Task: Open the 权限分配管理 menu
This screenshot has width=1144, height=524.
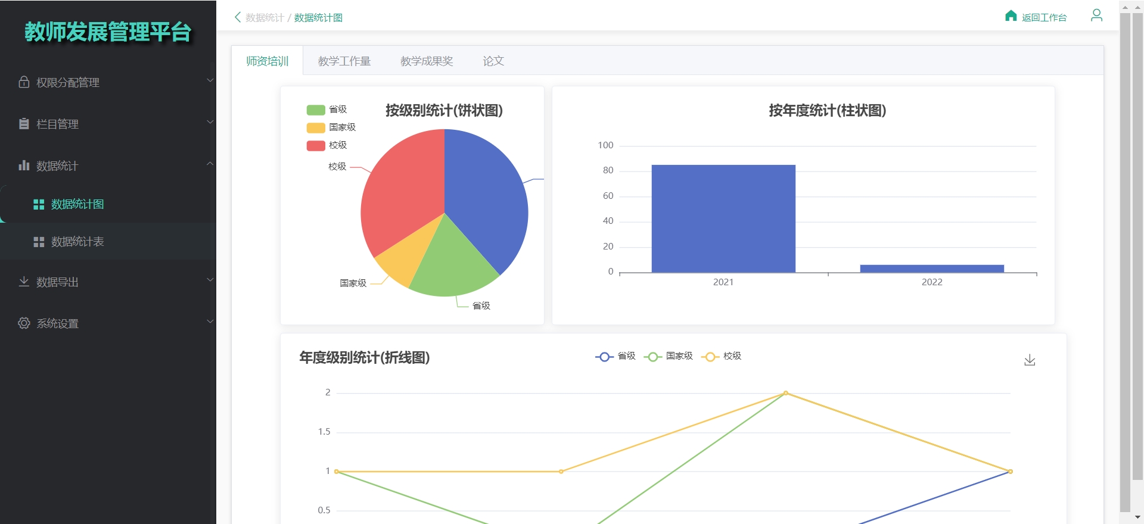Action: point(108,82)
